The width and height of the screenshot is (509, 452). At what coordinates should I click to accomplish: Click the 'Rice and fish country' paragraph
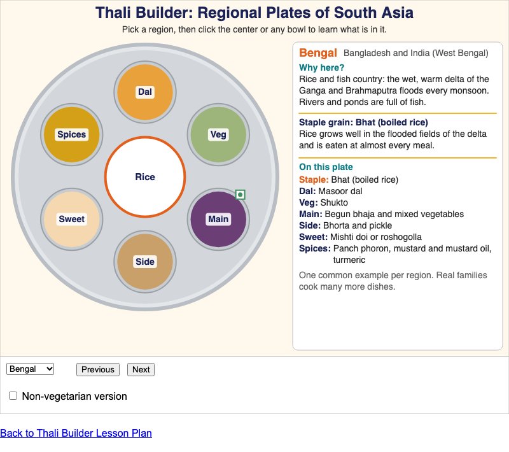394,90
